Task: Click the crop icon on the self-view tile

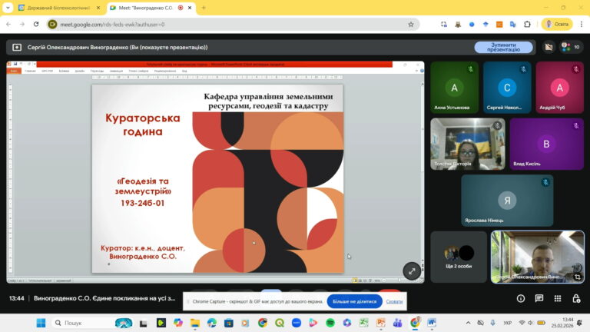Action: 577,277
